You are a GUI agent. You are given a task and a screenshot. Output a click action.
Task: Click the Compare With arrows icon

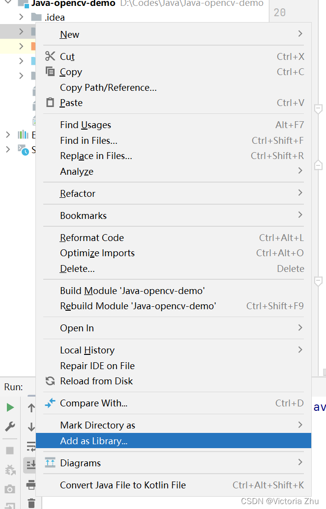(50, 403)
